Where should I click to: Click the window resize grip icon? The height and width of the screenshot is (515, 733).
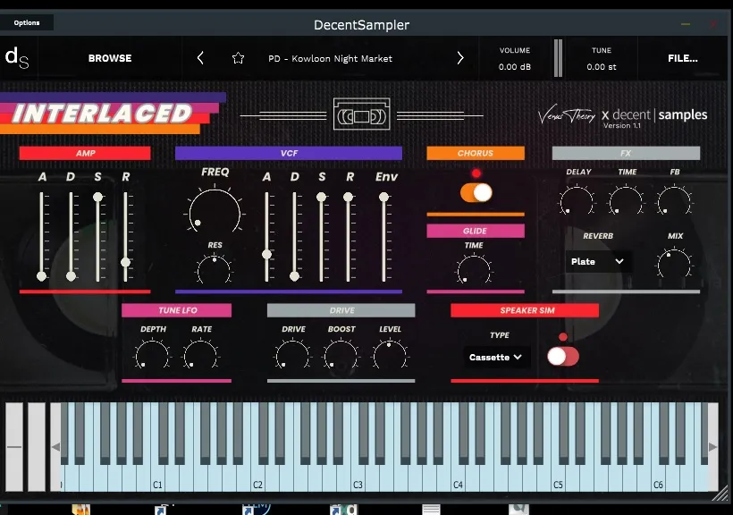click(x=721, y=494)
